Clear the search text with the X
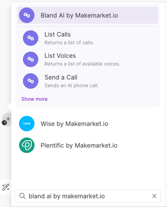 coord(154,196)
